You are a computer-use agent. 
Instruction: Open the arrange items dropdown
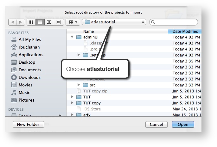click(72, 22)
